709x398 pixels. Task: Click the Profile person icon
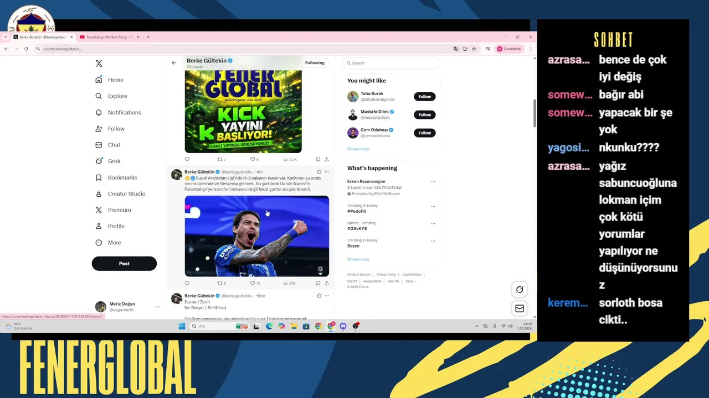(99, 226)
